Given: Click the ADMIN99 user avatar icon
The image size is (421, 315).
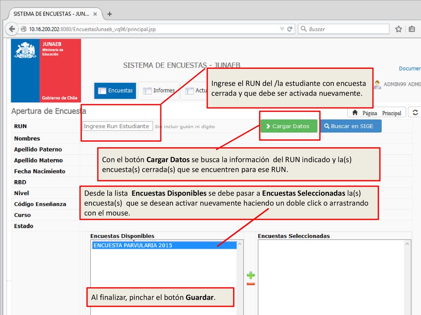Looking at the screenshot, I should [377, 84].
